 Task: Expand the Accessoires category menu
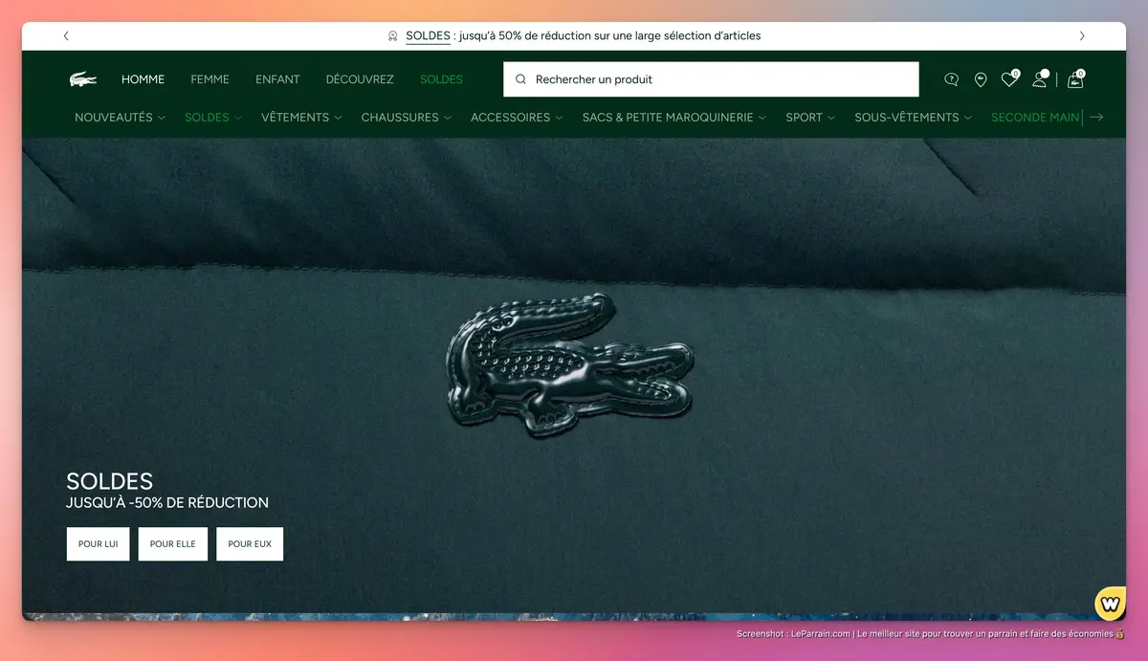click(x=517, y=117)
